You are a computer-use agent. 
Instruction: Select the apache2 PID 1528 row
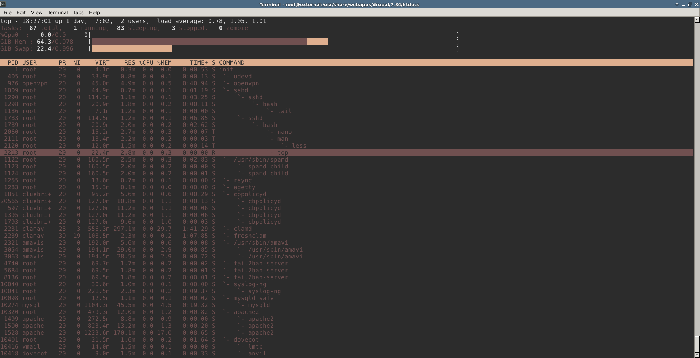(346, 333)
